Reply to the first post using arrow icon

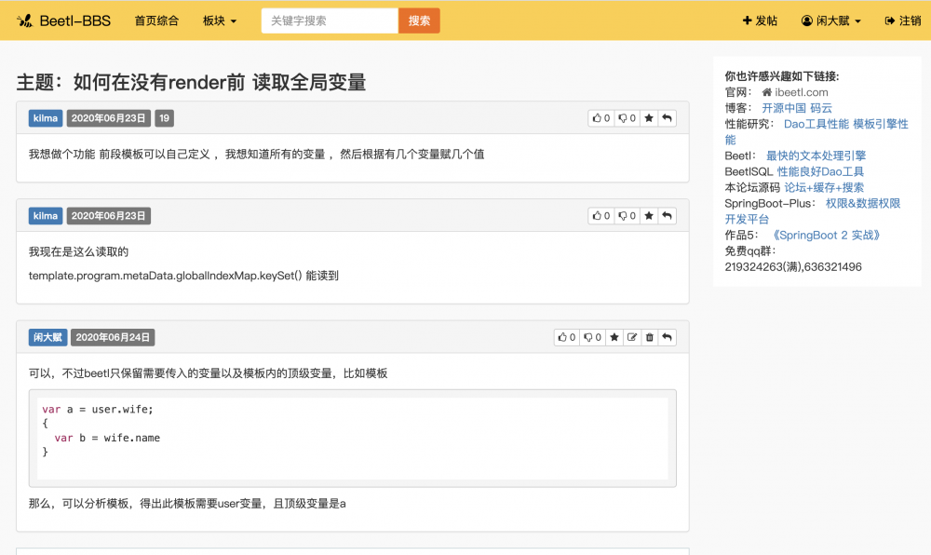coord(667,118)
